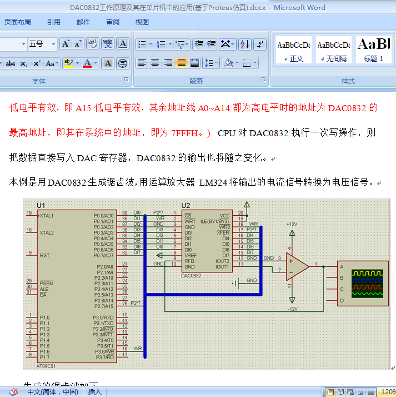The image size is (396, 397).
Task: Apply bullet list formatting
Action: coord(142,44)
